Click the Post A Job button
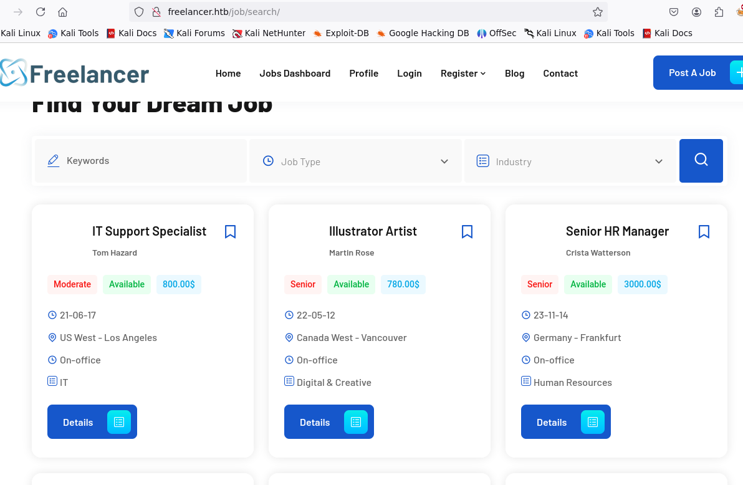This screenshot has height=485, width=743. (x=698, y=72)
